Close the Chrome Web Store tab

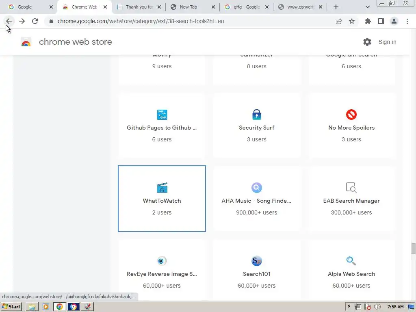click(105, 7)
